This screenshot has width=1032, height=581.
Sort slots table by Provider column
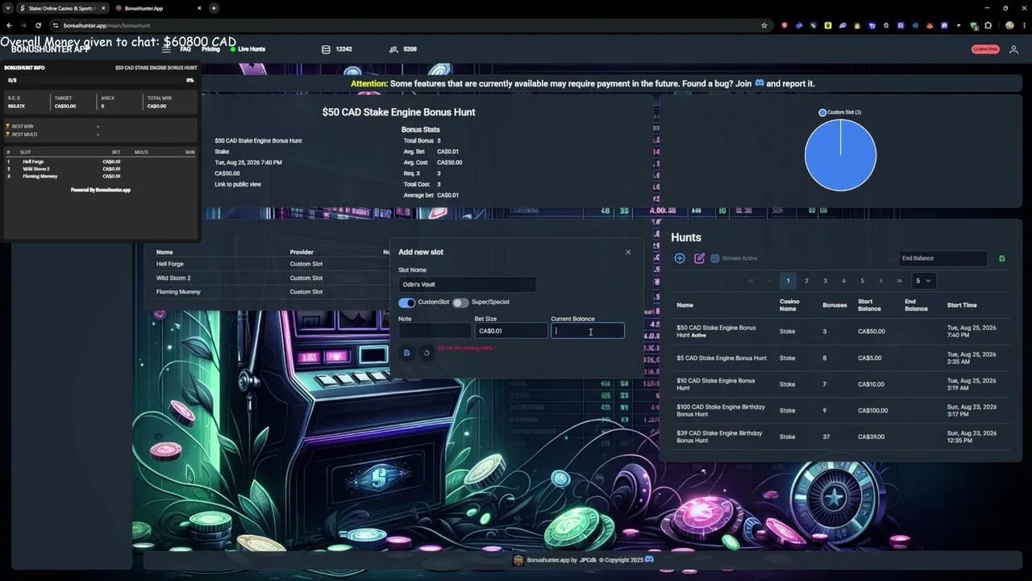(302, 252)
